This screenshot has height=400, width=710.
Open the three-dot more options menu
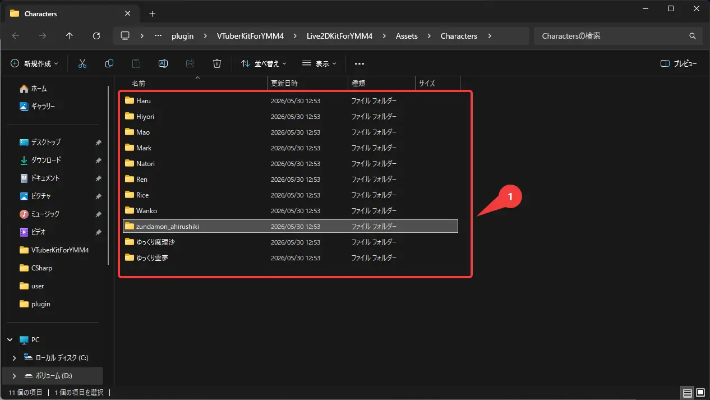pyautogui.click(x=359, y=63)
